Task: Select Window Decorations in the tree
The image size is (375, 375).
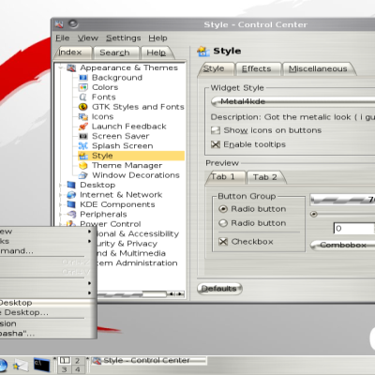Action: [x=136, y=175]
